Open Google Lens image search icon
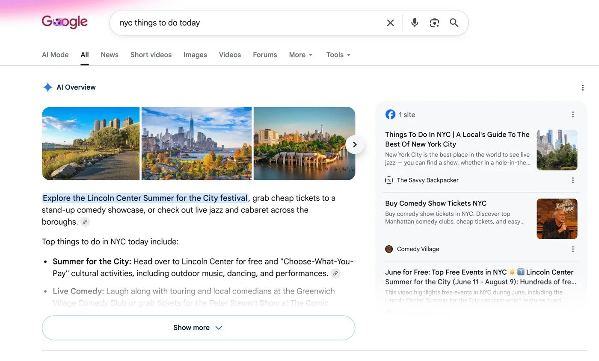 434,23
